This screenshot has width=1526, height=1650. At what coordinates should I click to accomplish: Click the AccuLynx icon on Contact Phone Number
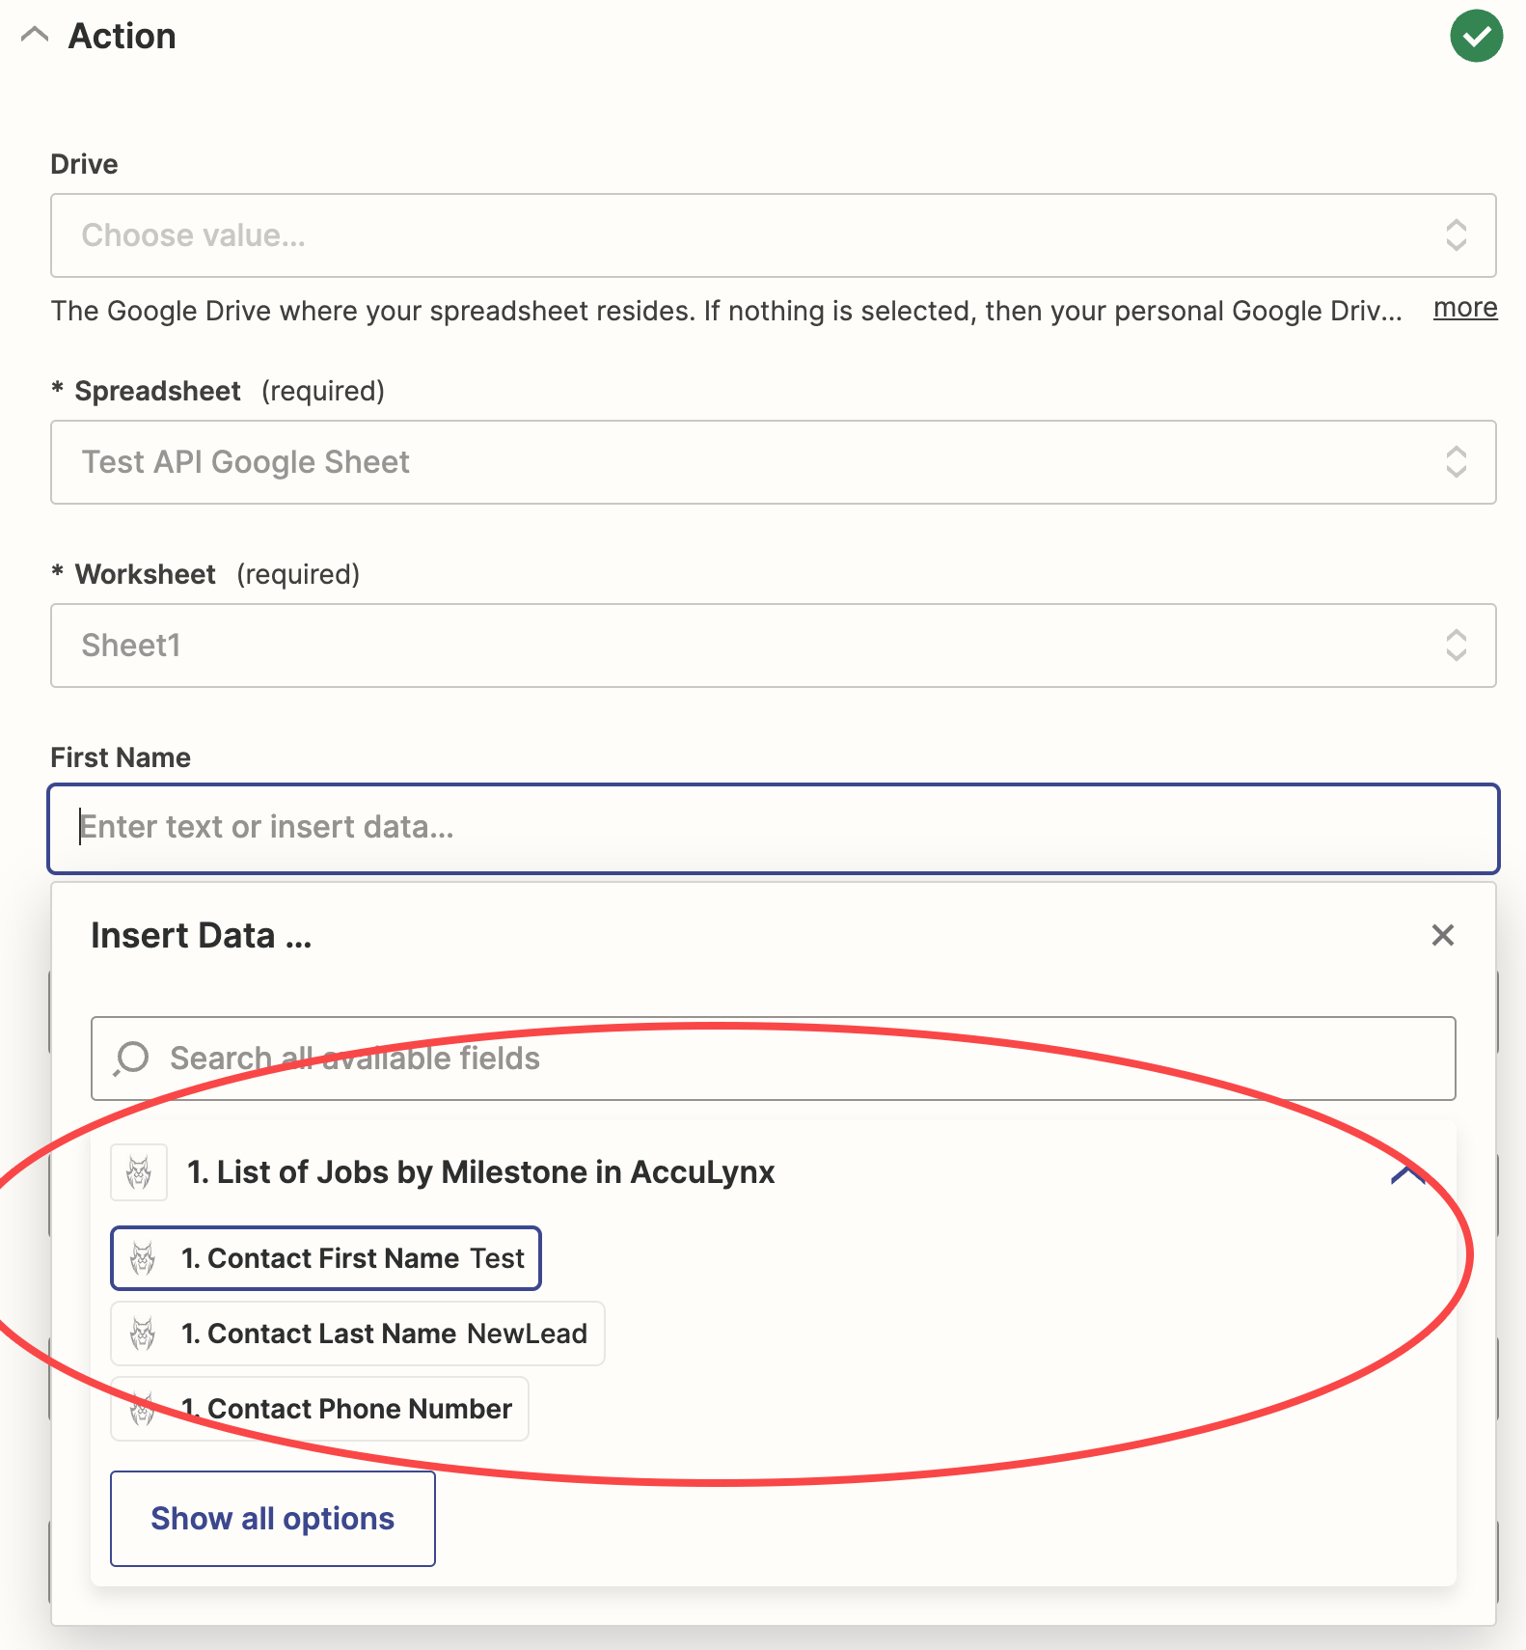click(x=143, y=1409)
